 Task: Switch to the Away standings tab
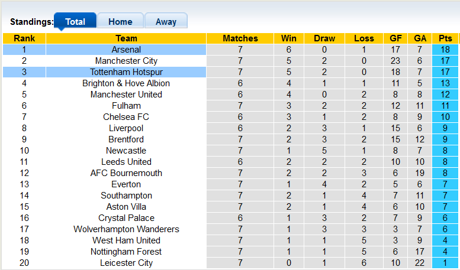pos(166,22)
